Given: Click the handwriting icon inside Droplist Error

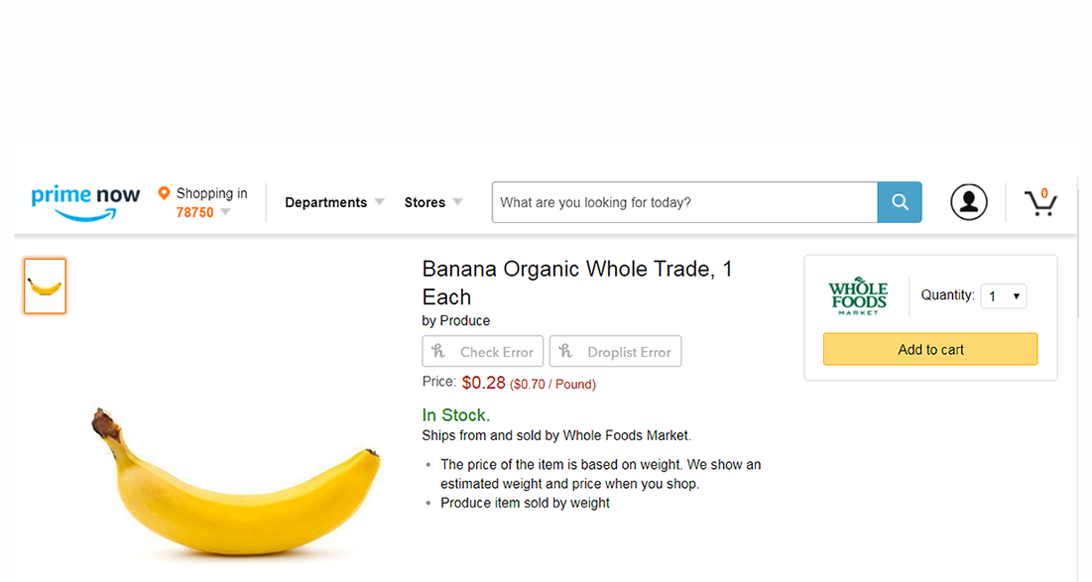Looking at the screenshot, I should (x=565, y=351).
